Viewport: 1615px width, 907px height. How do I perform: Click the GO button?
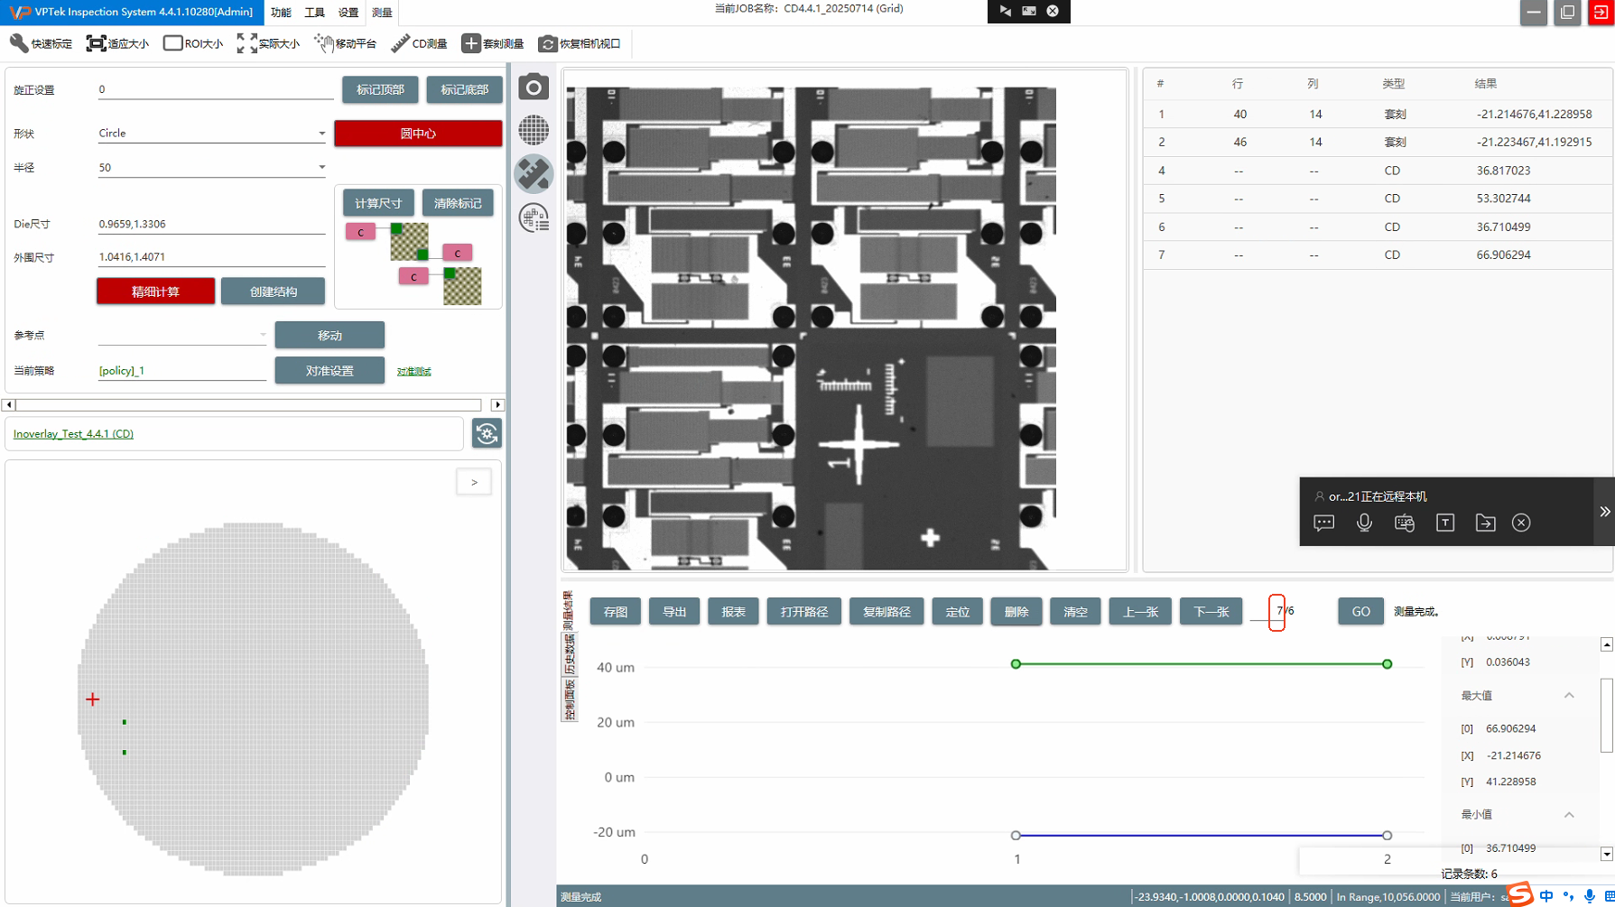coord(1360,612)
